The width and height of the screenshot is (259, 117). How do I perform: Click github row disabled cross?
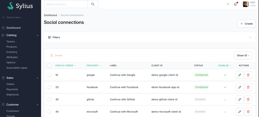pos(225,100)
